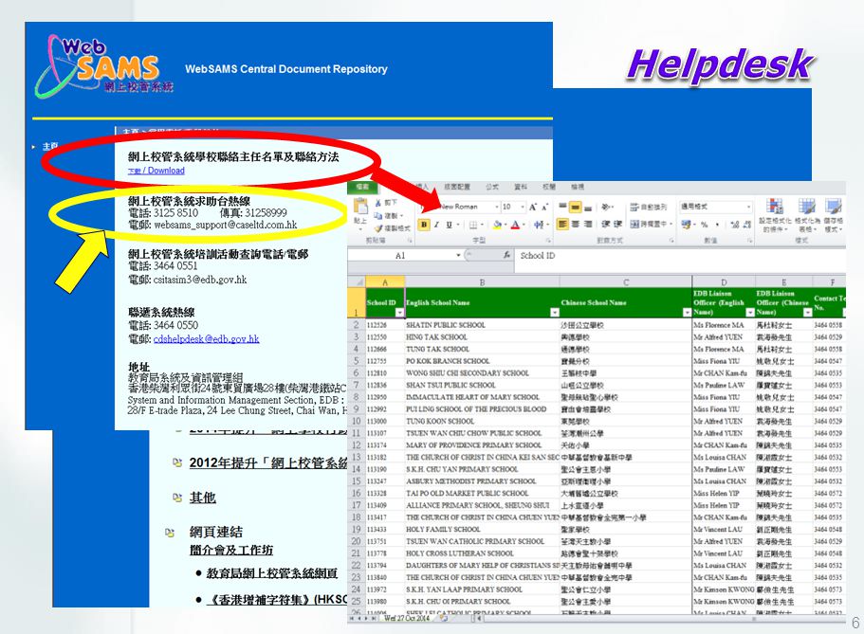Switch to Review (校閱) tab

(x=549, y=188)
